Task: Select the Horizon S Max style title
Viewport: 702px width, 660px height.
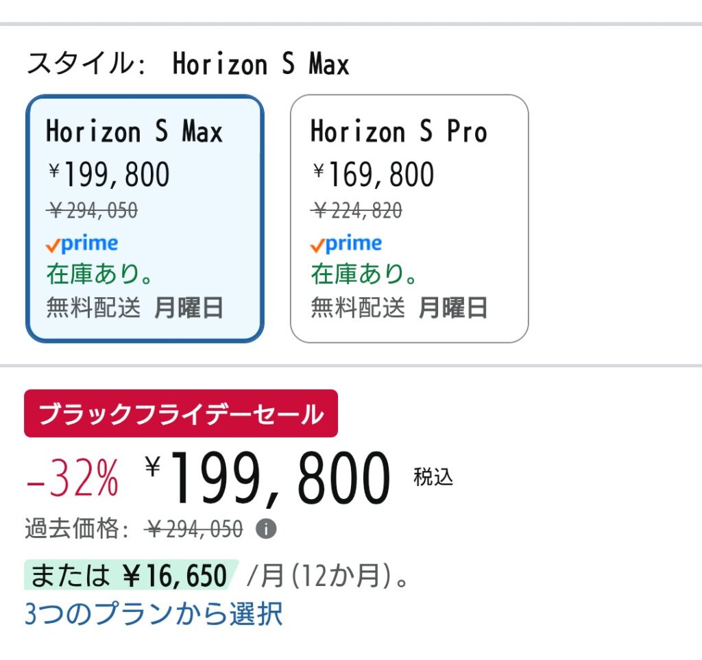Action: coord(134,131)
